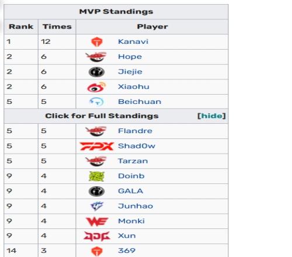This screenshot has height=257, width=292.
Task: Open GALA's player link
Action: [x=131, y=191]
